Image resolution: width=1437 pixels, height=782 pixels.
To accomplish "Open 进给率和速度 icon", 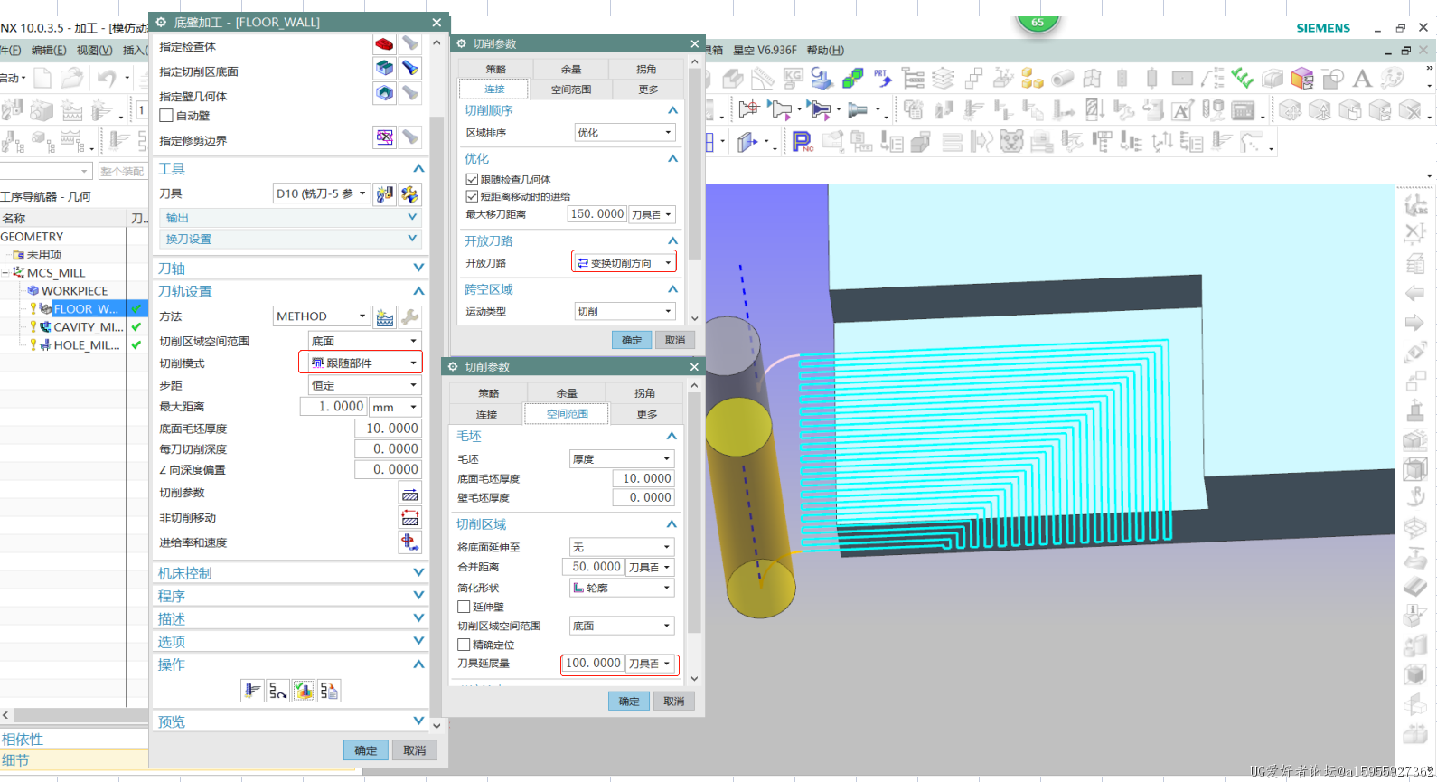I will pyautogui.click(x=410, y=542).
